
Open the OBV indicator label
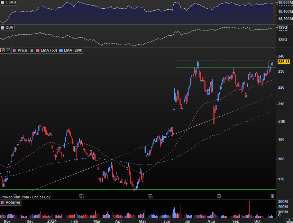click(x=7, y=27)
